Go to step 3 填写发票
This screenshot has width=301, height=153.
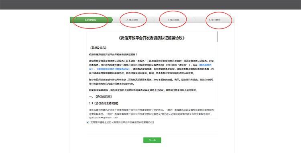(x=173, y=20)
